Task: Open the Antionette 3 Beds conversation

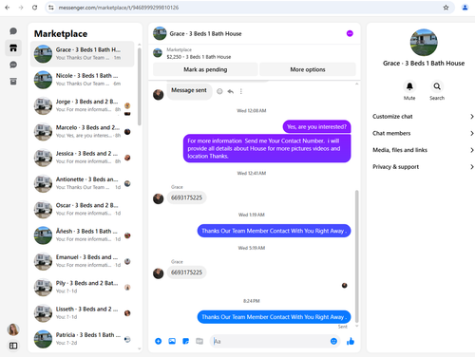Action: 83,183
